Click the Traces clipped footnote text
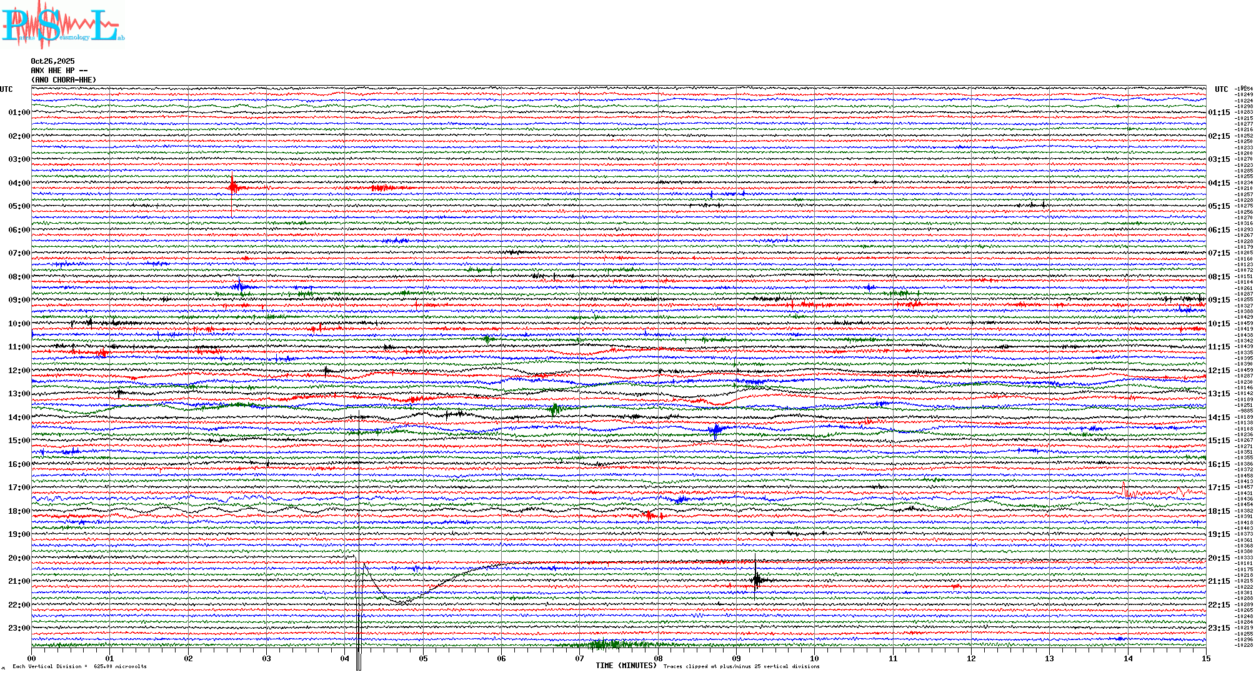Viewport: 1256px width, 675px height. (x=741, y=666)
